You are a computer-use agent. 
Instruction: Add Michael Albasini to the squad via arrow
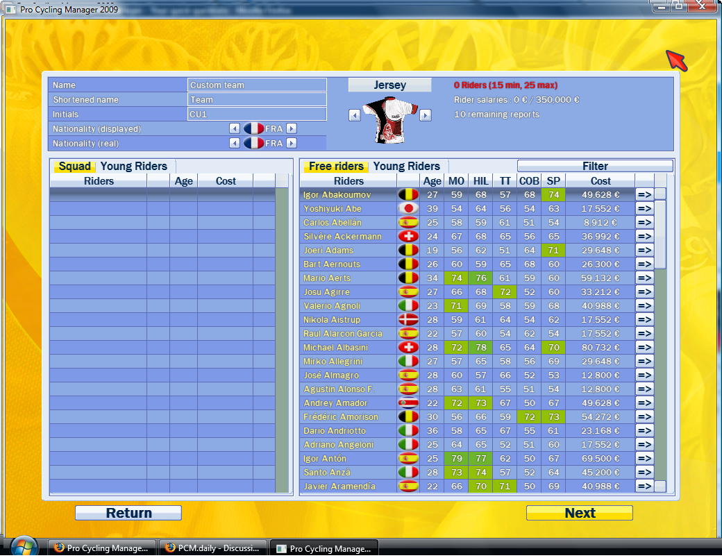point(644,348)
